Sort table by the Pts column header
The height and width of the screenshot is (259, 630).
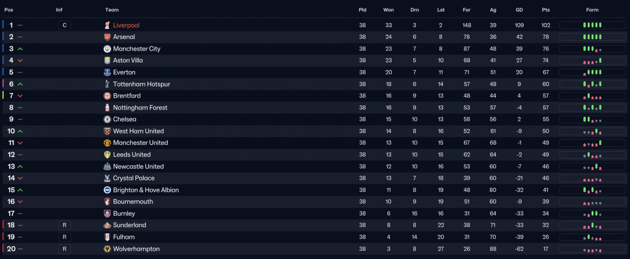coord(545,10)
